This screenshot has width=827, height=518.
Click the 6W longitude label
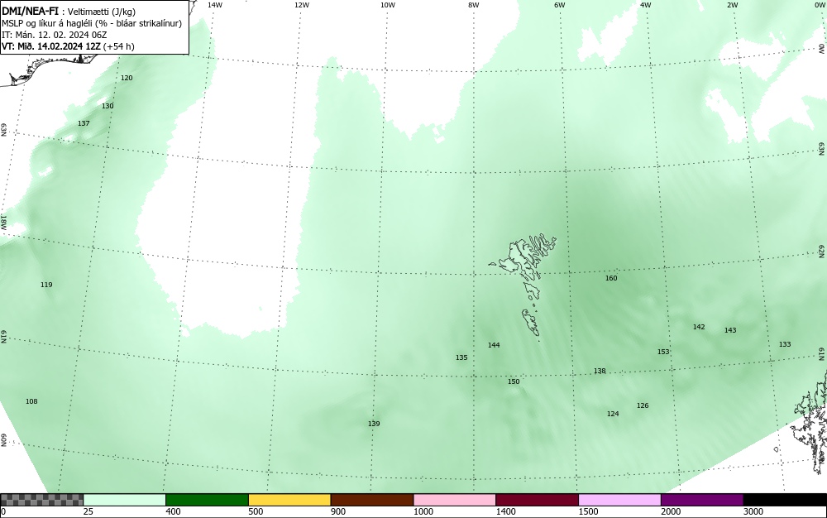coord(560,5)
